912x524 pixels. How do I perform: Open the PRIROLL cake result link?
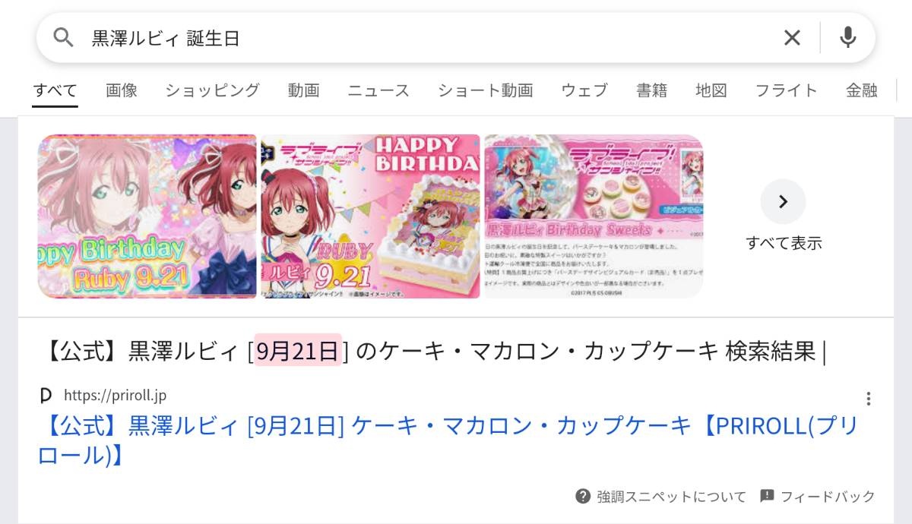(448, 440)
